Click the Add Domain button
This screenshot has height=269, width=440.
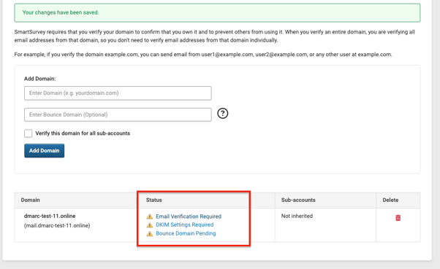point(45,151)
